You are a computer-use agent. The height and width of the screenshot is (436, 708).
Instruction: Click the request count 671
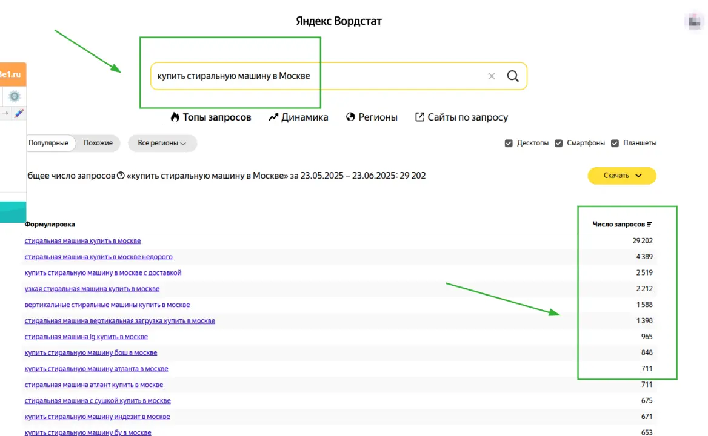tap(647, 417)
